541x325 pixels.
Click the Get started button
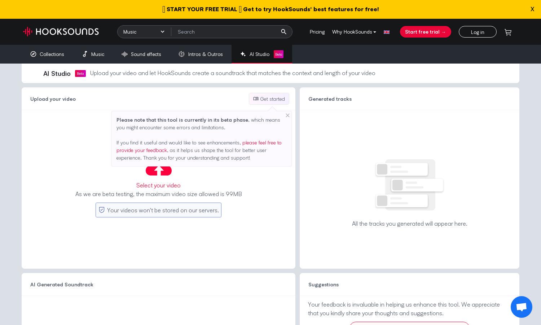click(x=269, y=99)
